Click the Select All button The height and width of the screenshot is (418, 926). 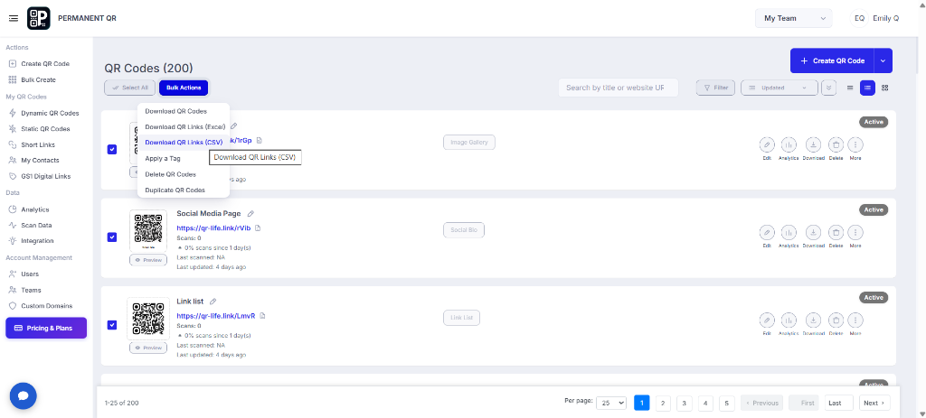tap(130, 88)
